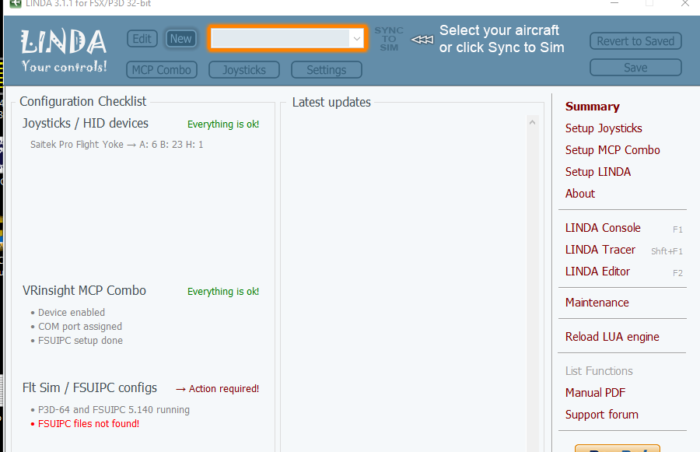Open the Settings page

pos(327,70)
